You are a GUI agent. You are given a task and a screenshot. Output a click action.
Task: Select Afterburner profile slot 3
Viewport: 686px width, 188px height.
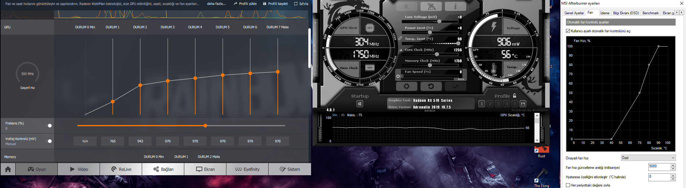[x=498, y=104]
